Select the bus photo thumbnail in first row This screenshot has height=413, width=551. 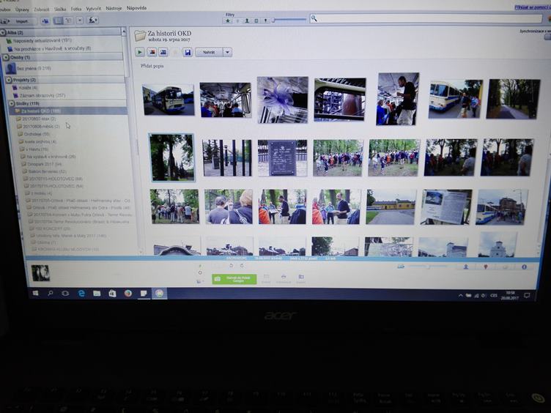tap(169, 100)
